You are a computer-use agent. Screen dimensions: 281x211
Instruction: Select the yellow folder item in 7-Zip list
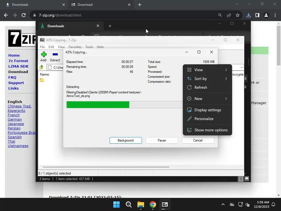[x=42, y=80]
